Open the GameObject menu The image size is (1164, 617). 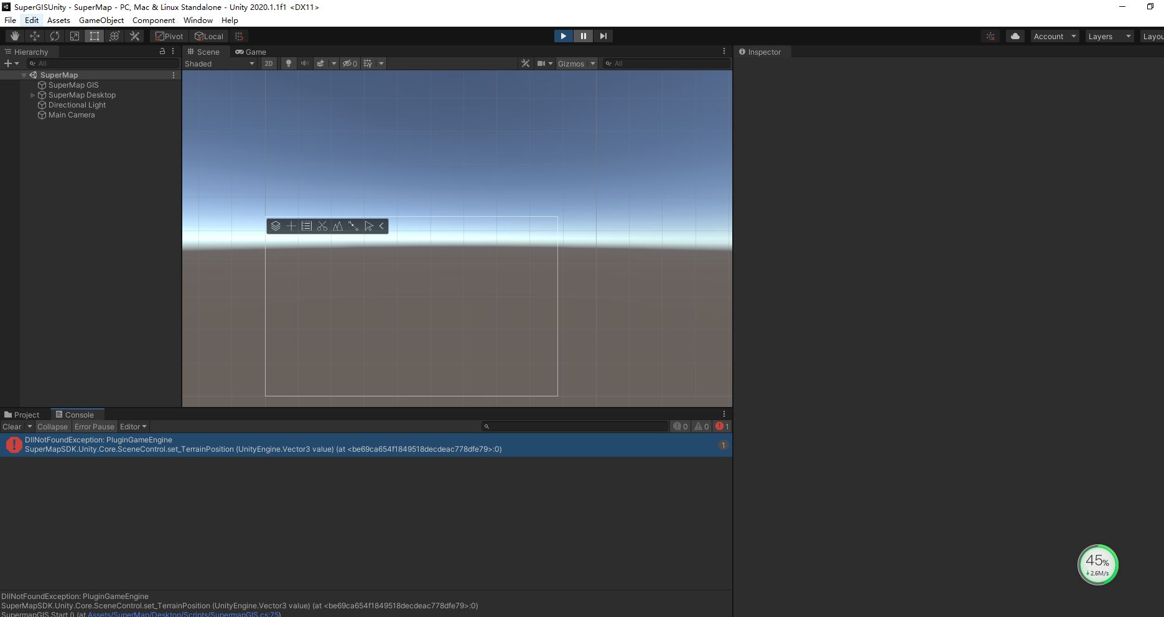(x=101, y=20)
